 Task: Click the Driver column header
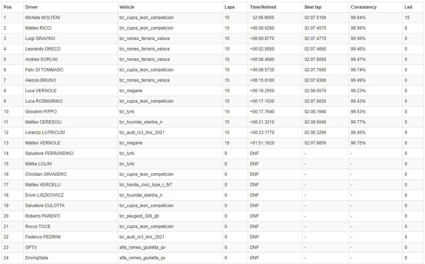coord(31,7)
